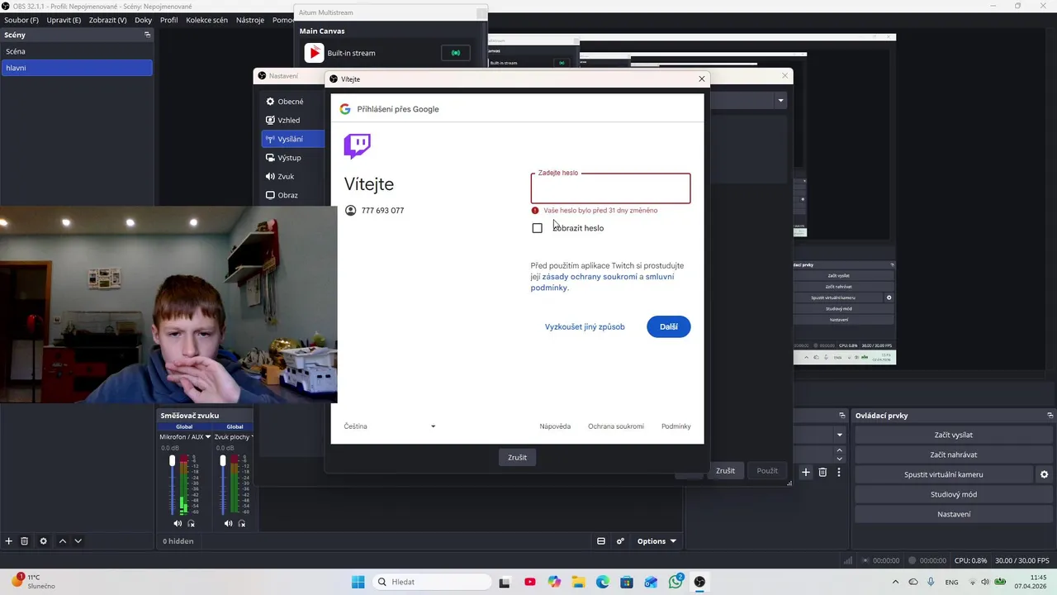Add a new scene with plus icon
The image size is (1057, 595).
tap(8, 541)
